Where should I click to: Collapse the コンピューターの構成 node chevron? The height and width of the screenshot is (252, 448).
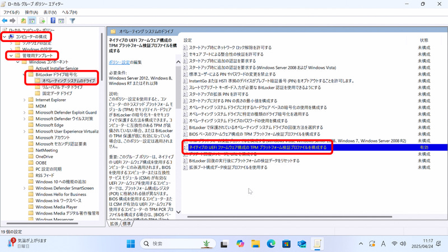click(x=4, y=36)
